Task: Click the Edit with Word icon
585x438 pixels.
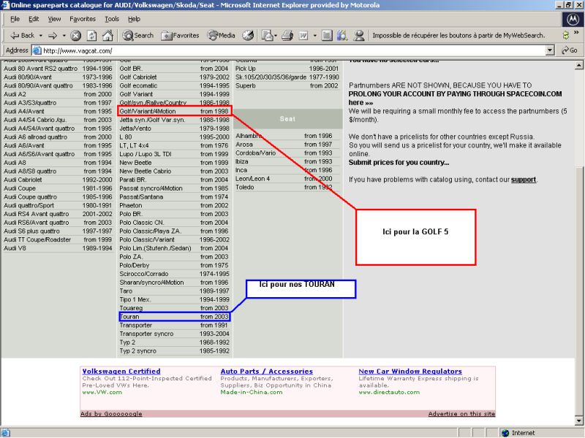Action: (x=303, y=36)
